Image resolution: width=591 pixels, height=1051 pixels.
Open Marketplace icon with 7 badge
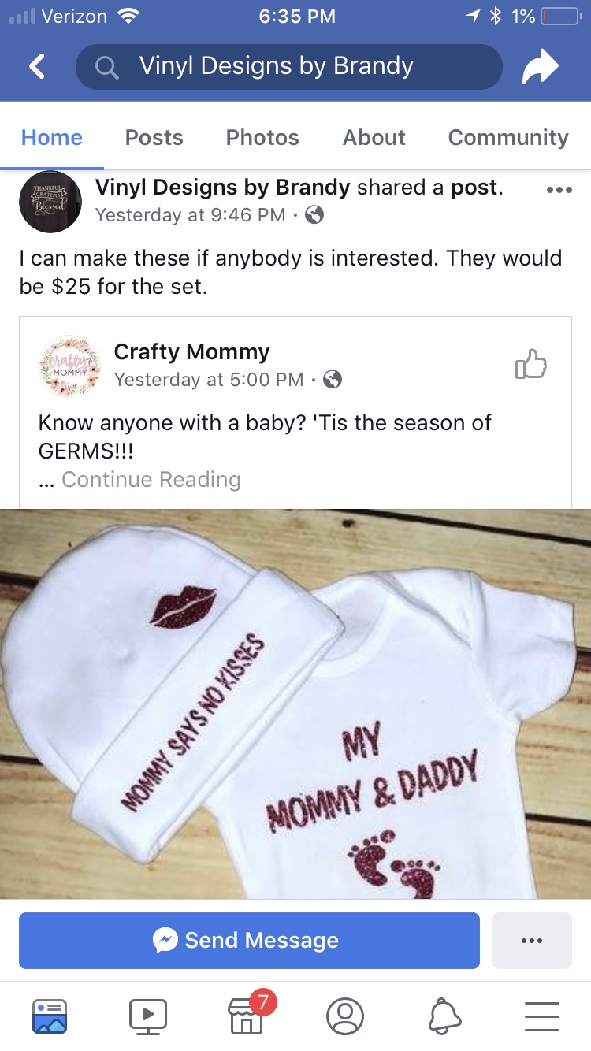point(247,1016)
